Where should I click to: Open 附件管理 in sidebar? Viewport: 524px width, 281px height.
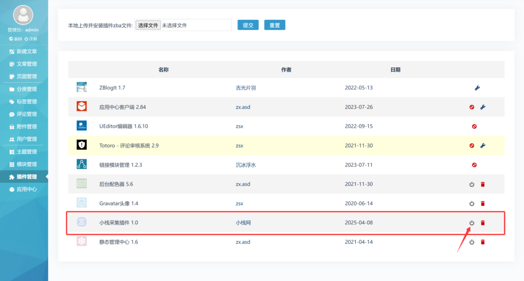(23, 127)
